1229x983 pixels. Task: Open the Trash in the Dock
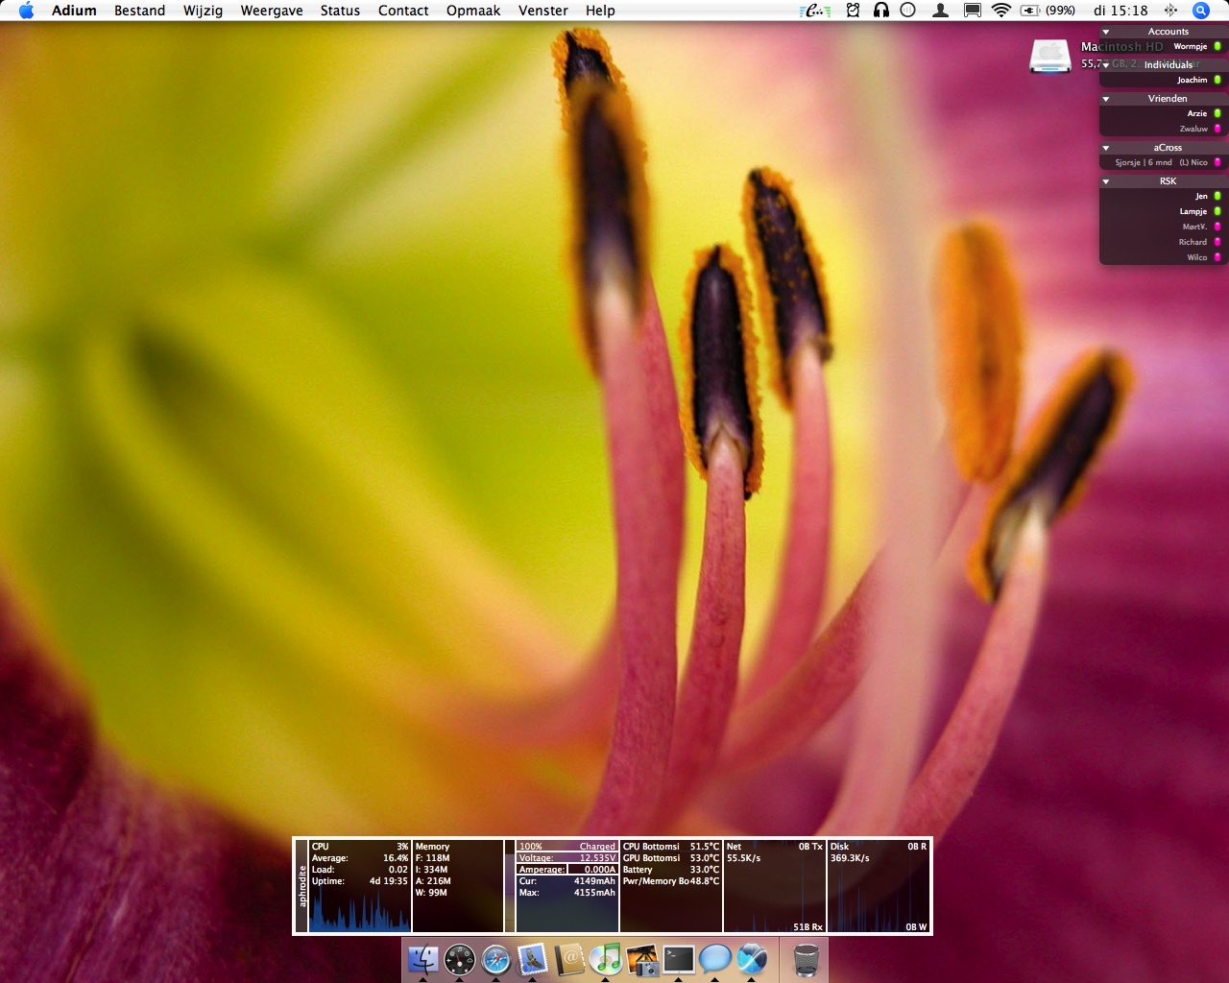click(x=806, y=959)
